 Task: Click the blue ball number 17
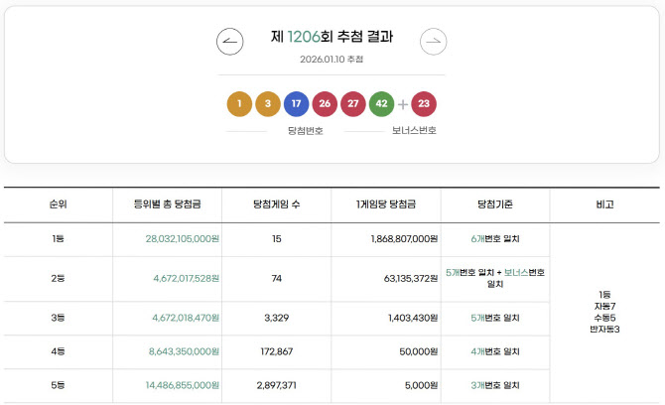pyautogui.click(x=296, y=103)
